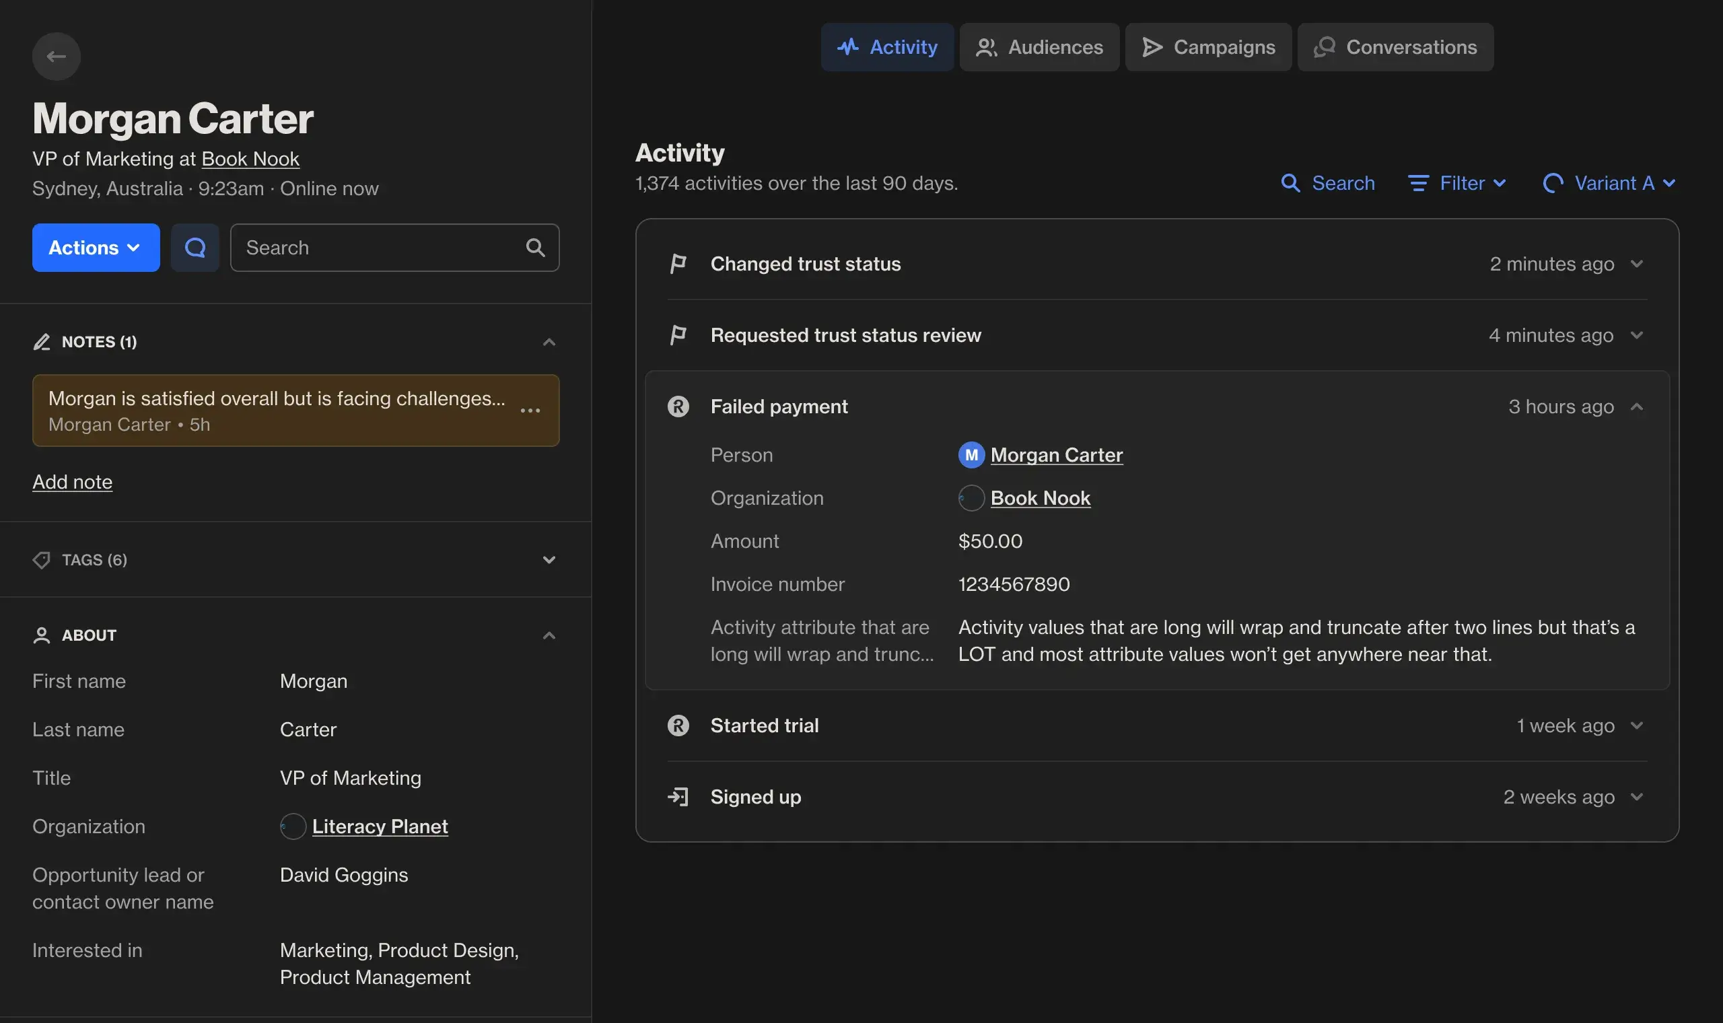Image resolution: width=1723 pixels, height=1023 pixels.
Task: Expand Requested trust status review activity
Action: tap(1637, 335)
